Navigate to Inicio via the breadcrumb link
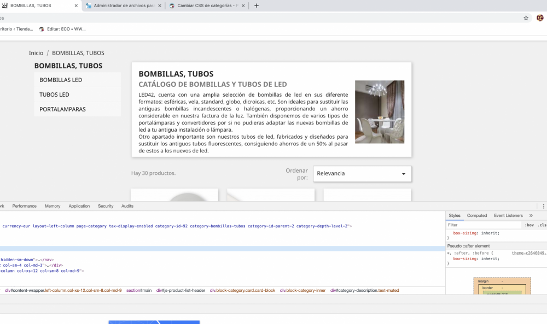Image resolution: width=547 pixels, height=324 pixels. (36, 52)
